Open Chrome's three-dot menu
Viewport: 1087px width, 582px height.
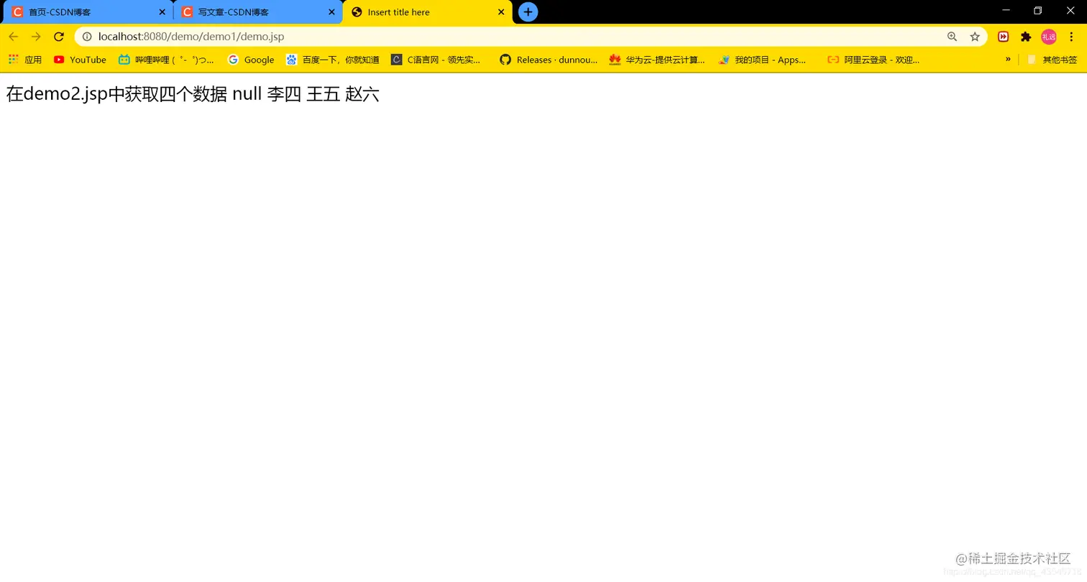coord(1070,36)
